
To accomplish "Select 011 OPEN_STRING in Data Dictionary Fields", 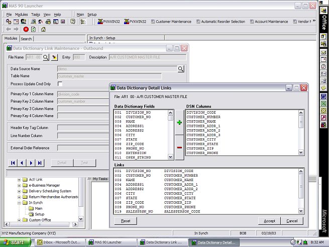I will click(x=141, y=157).
